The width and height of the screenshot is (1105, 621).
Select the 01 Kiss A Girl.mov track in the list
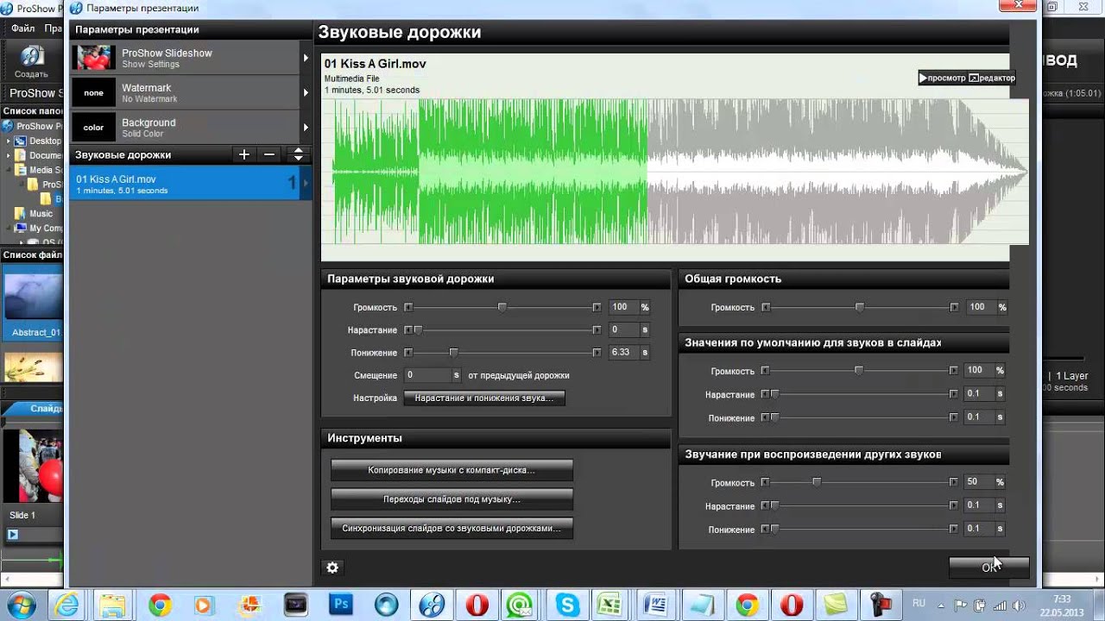click(x=190, y=184)
